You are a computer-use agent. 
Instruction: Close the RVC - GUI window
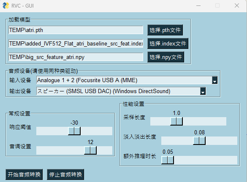pos(237,5)
